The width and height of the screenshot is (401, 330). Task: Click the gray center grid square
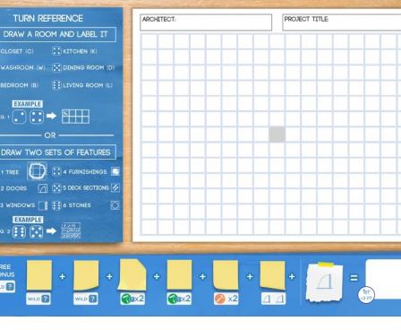[277, 135]
